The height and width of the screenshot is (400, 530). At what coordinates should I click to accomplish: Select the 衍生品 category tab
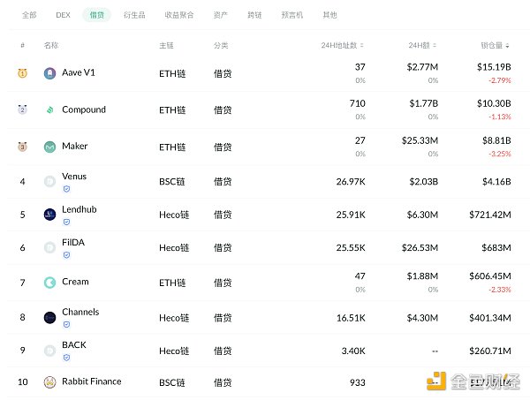[x=134, y=15]
